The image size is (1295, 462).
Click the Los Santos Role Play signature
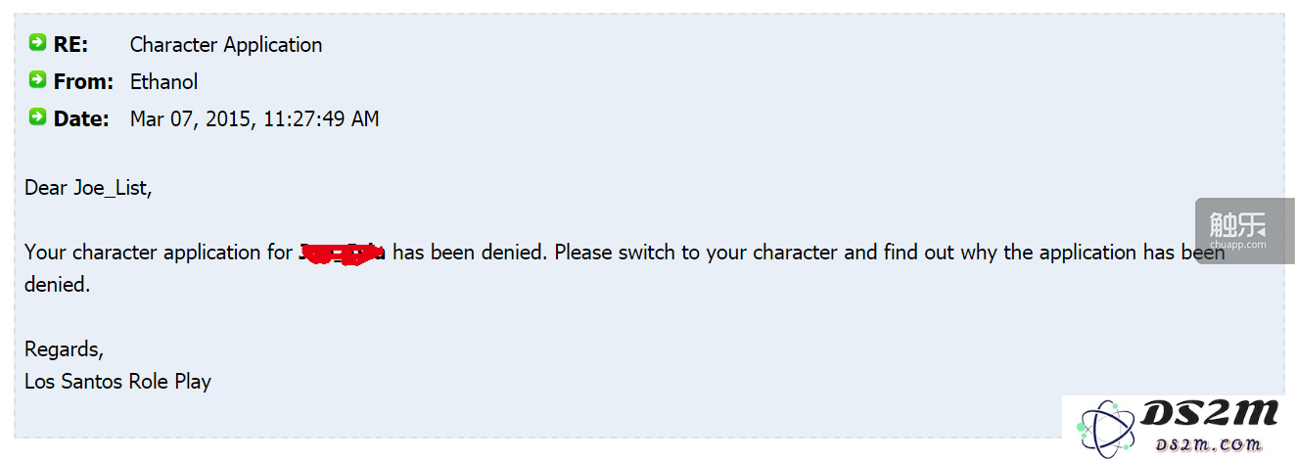click(117, 382)
